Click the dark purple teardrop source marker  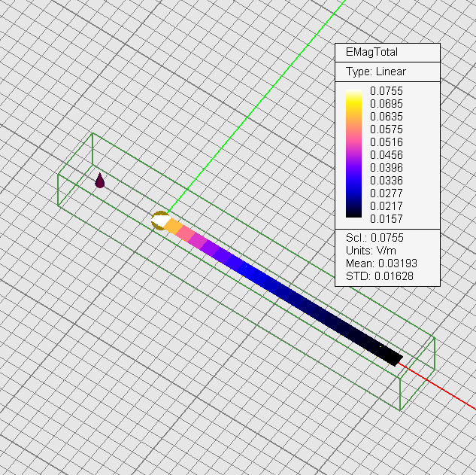coord(100,181)
